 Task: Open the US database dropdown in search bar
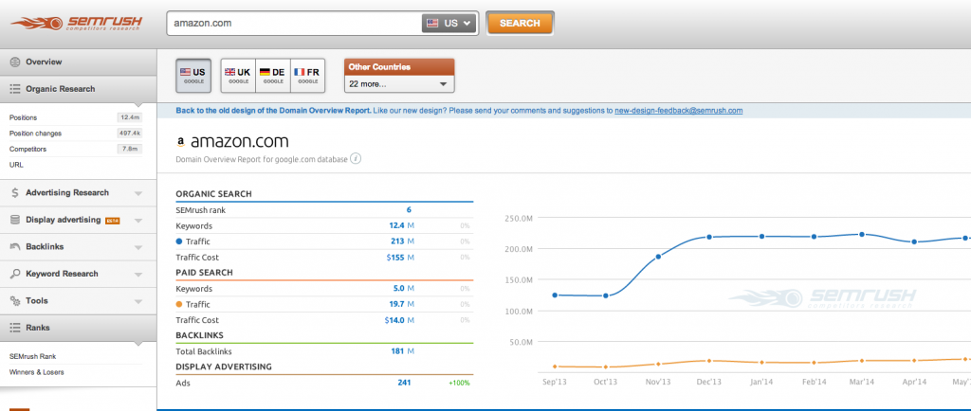click(449, 24)
